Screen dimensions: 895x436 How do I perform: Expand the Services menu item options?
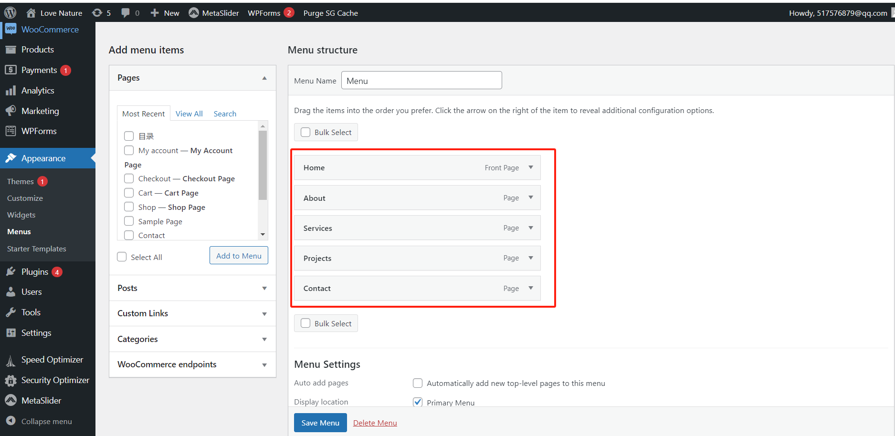point(531,228)
